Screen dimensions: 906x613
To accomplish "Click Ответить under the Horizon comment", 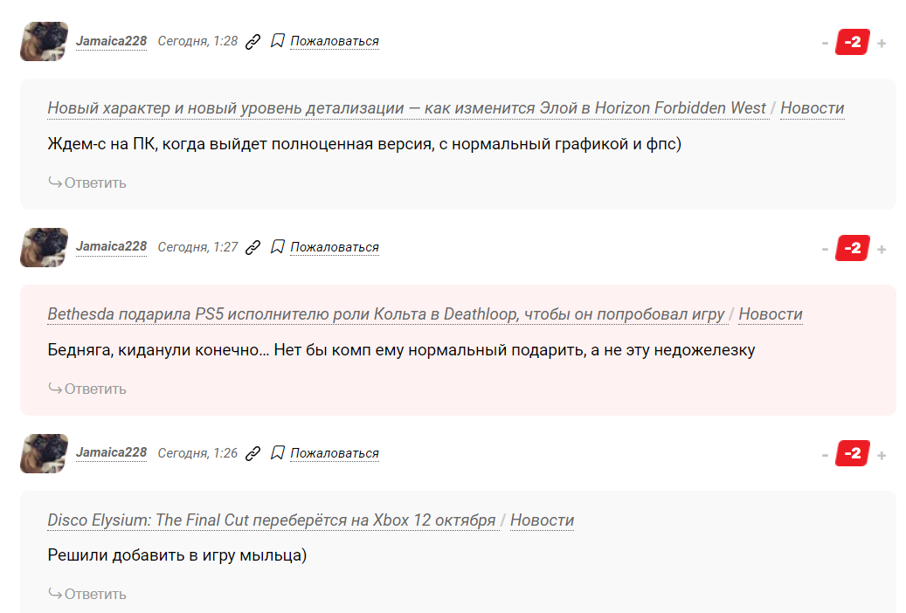I will tap(87, 183).
